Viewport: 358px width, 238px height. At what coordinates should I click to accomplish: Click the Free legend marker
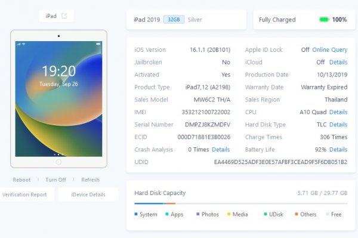(328, 214)
